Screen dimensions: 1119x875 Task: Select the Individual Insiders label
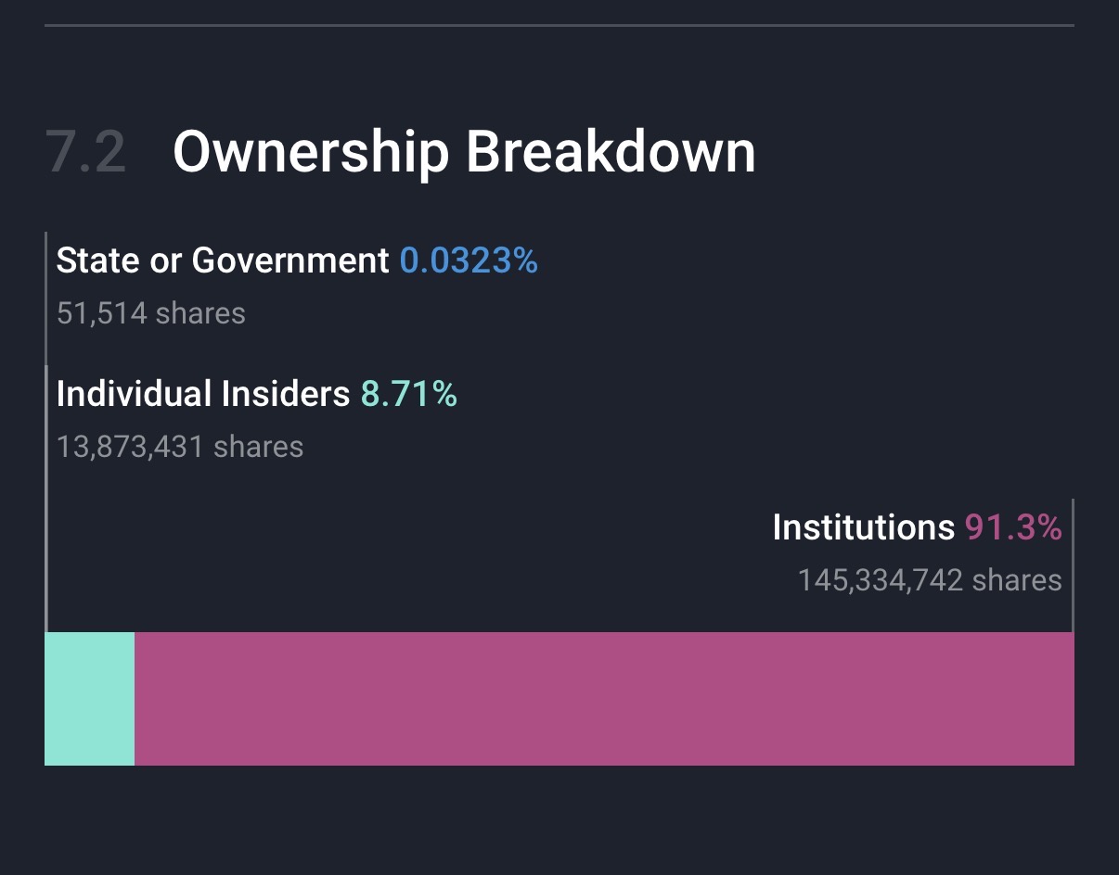[203, 395]
